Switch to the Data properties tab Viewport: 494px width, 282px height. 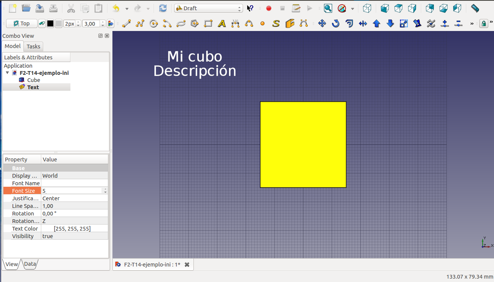30,264
